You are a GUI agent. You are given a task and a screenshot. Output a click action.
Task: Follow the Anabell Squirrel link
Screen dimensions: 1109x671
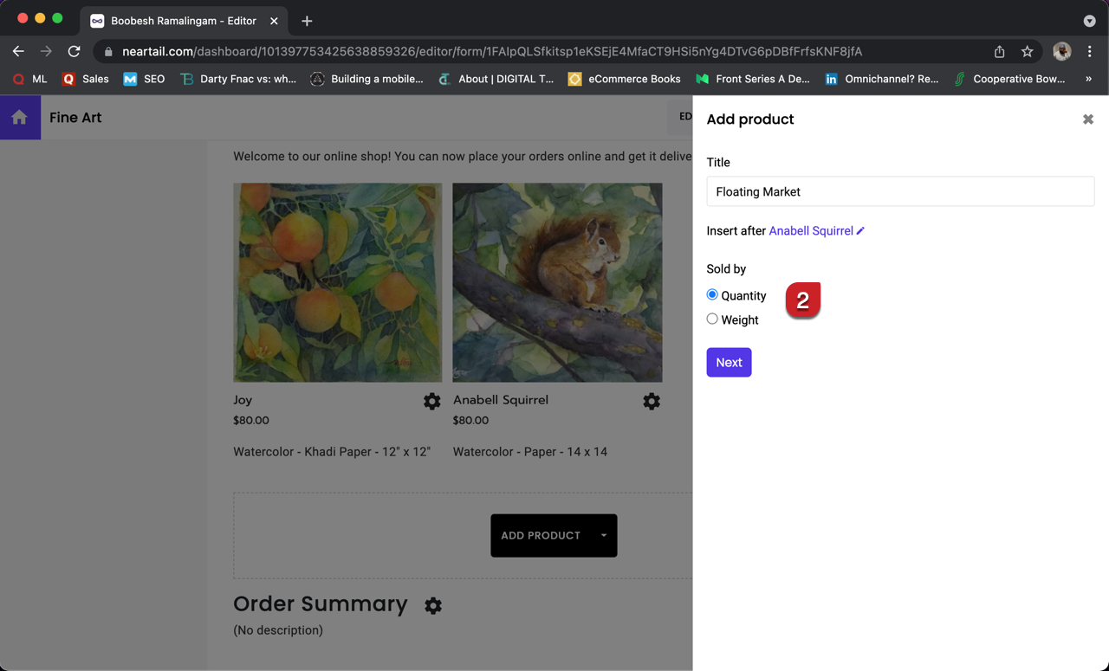coord(811,231)
